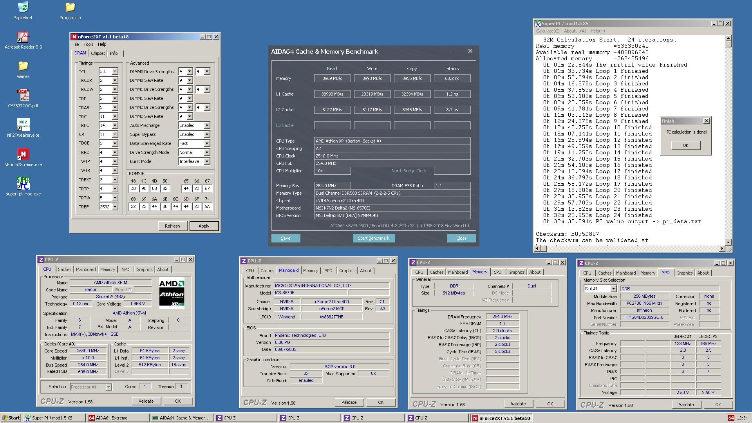752x423 pixels.
Task: Click Apply button in nForce2XT
Action: 204,226
